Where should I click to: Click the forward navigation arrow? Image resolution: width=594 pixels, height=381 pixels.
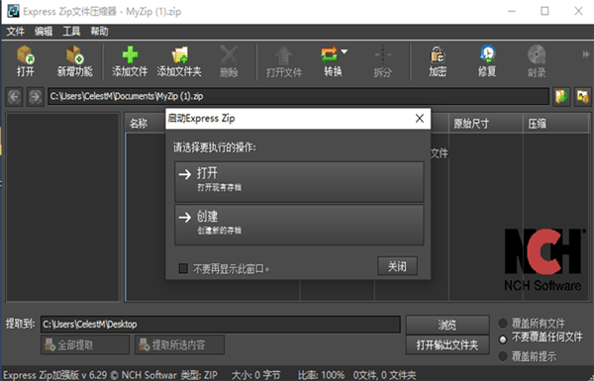click(x=36, y=97)
